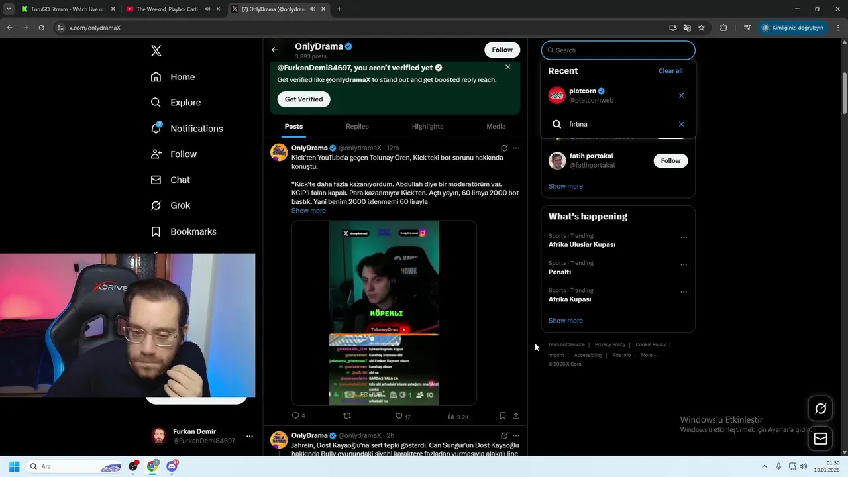
Task: Click the Get Verified button
Action: tap(304, 99)
